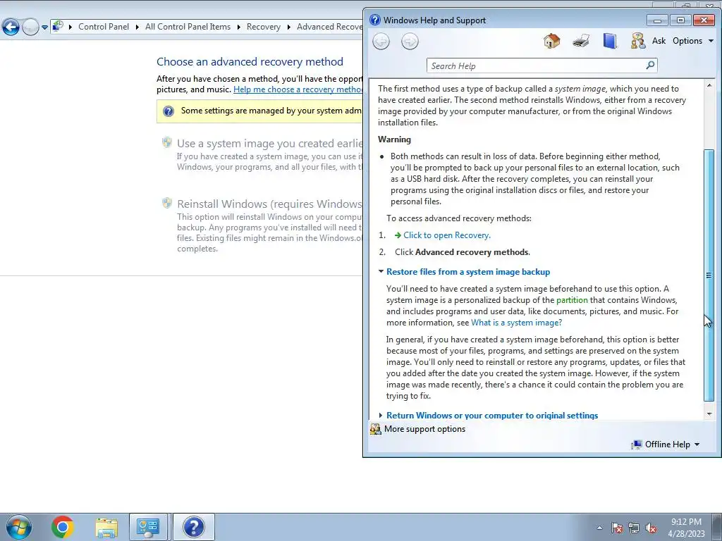Select Use a system image you created earlier

tap(269, 144)
